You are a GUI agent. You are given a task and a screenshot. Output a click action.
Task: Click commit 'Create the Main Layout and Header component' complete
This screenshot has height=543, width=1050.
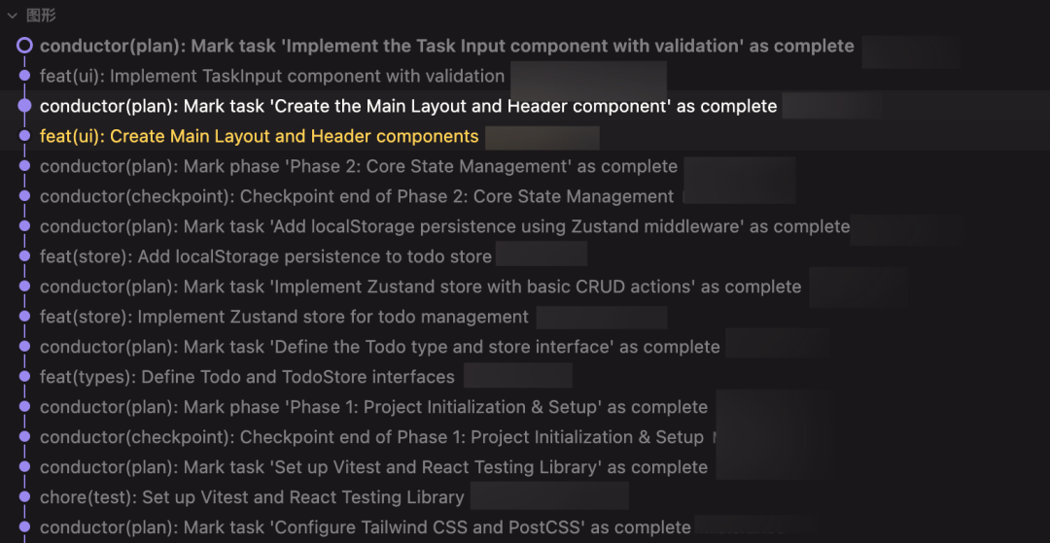click(408, 106)
